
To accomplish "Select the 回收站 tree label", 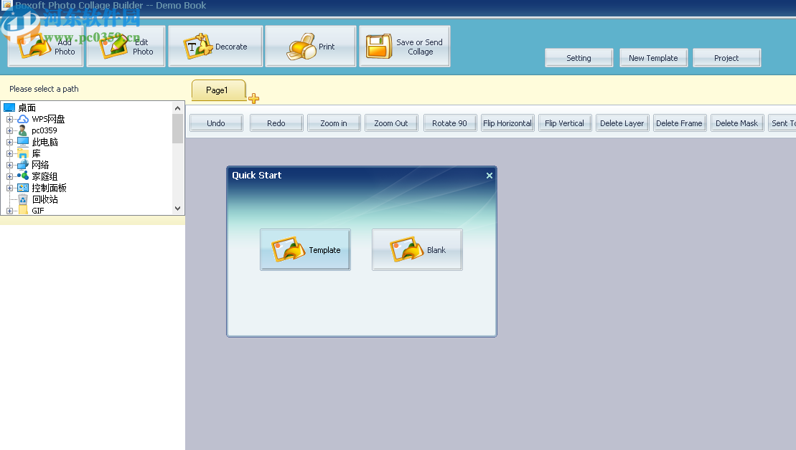I will tap(45, 199).
